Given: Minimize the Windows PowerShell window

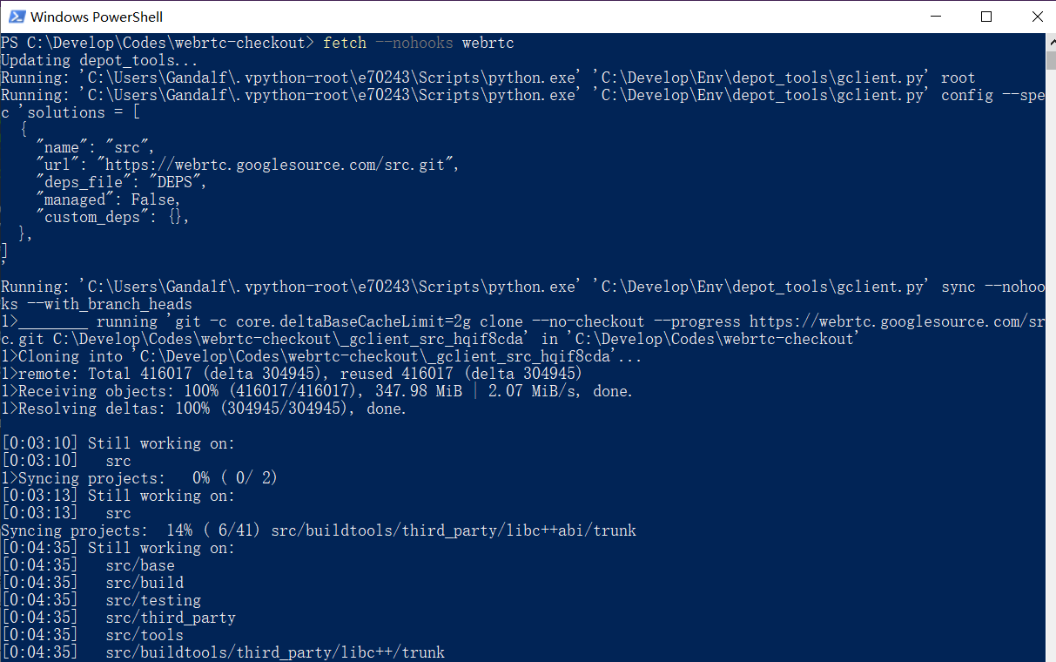Looking at the screenshot, I should pos(936,17).
